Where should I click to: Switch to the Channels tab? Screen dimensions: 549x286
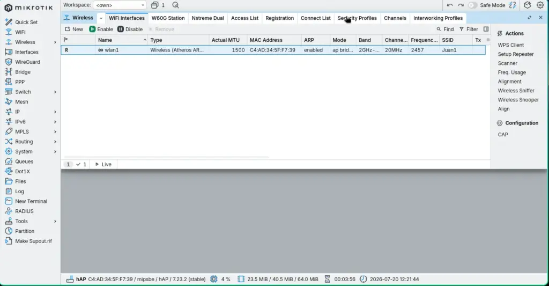395,18
